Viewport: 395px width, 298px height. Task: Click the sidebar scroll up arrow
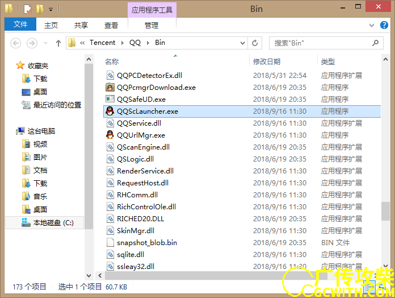(89, 60)
